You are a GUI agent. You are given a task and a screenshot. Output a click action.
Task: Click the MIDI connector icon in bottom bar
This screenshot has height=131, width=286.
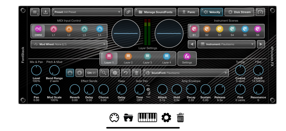[114, 118]
